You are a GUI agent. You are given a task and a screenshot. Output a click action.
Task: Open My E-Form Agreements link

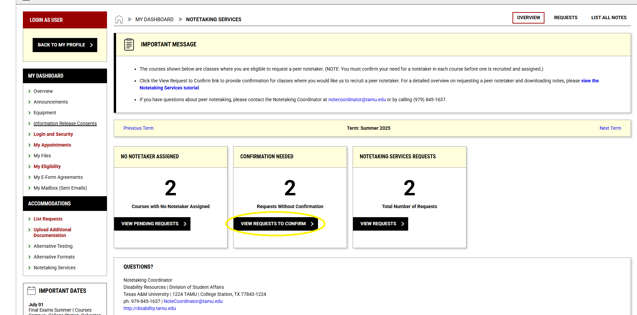58,177
